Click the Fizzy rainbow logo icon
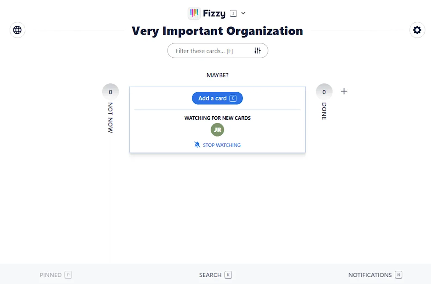 194,13
